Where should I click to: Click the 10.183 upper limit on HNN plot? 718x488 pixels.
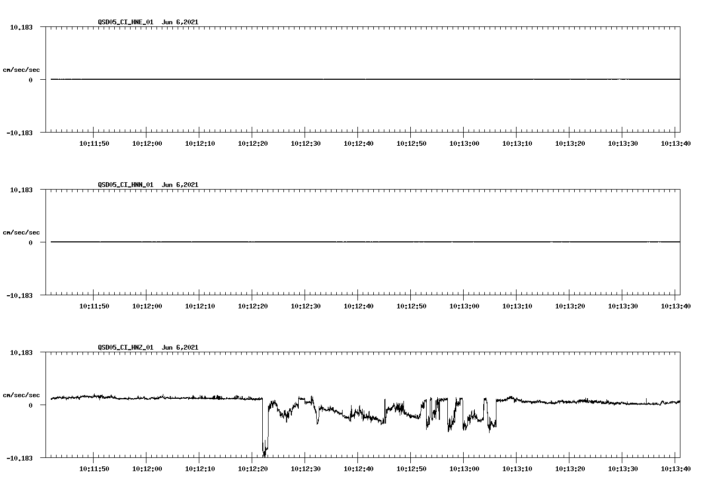(21, 190)
